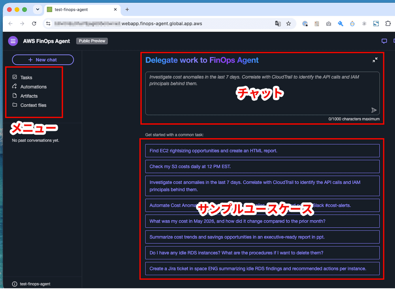395x299 pixels.
Task: Open the password manager extension icon
Action: coord(305,24)
